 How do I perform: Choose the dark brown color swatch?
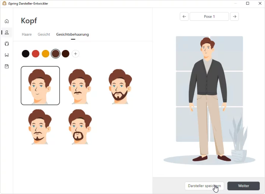coord(65,54)
